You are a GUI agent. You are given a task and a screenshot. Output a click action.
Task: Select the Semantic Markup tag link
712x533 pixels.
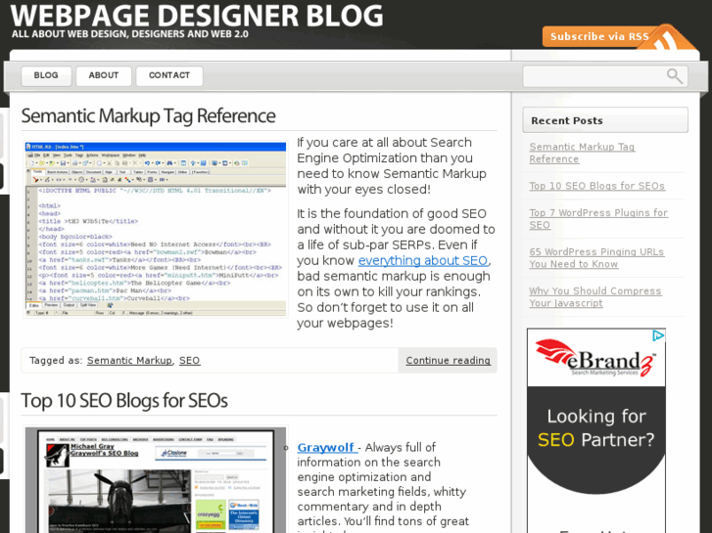click(129, 360)
